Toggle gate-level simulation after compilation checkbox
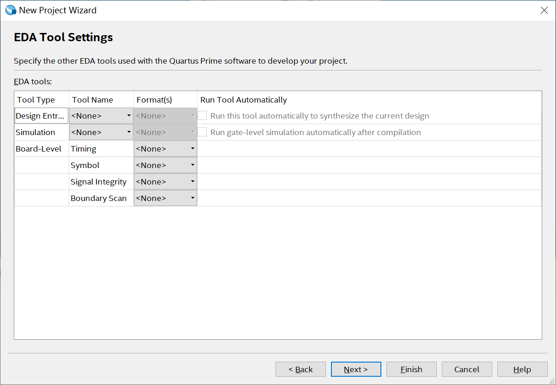This screenshot has height=385, width=556. [x=203, y=132]
